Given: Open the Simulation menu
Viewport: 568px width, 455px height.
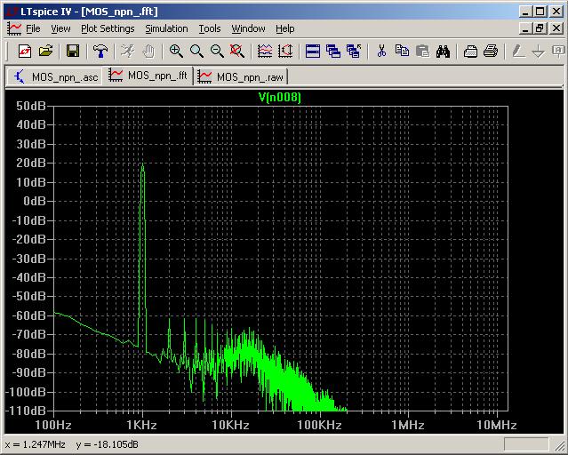Looking at the screenshot, I should (166, 28).
